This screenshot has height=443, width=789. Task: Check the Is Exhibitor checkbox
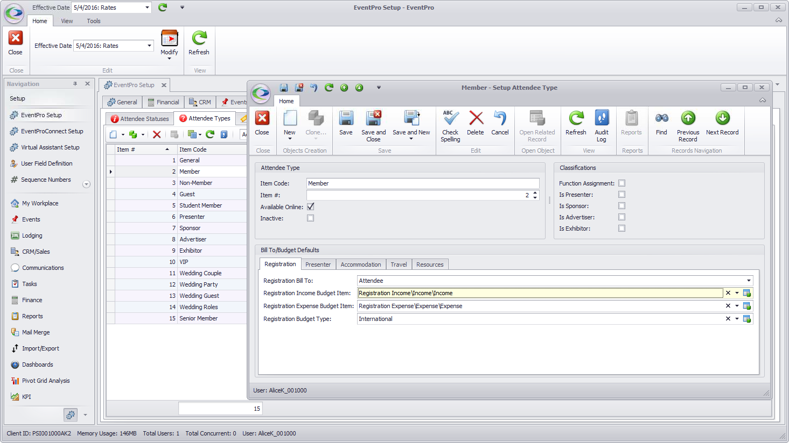(x=622, y=228)
